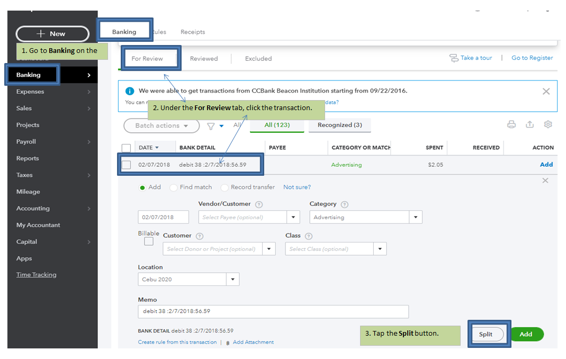Click the Split button
The height and width of the screenshot is (359, 566).
coord(486,334)
